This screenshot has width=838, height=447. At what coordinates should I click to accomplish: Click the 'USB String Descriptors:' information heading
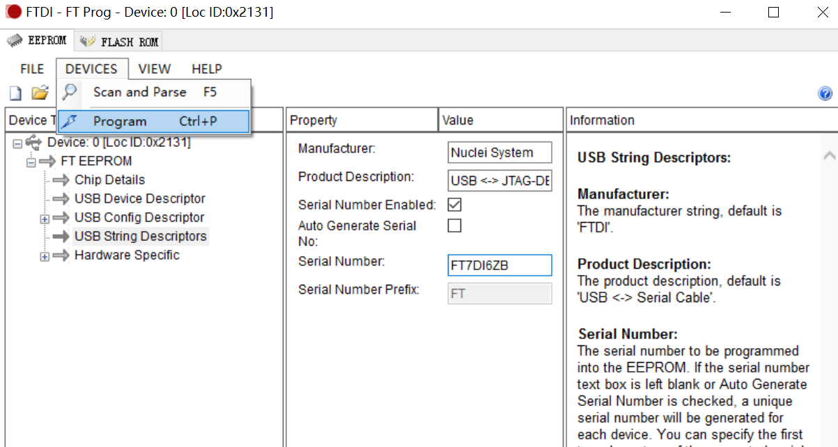pos(654,158)
